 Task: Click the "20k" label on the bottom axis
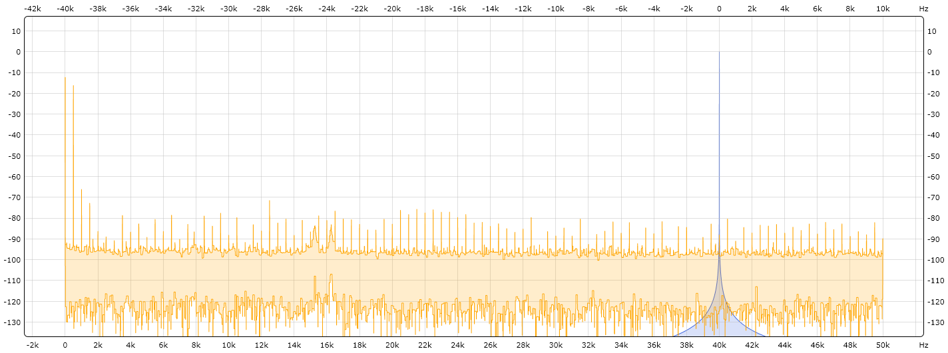click(x=392, y=345)
